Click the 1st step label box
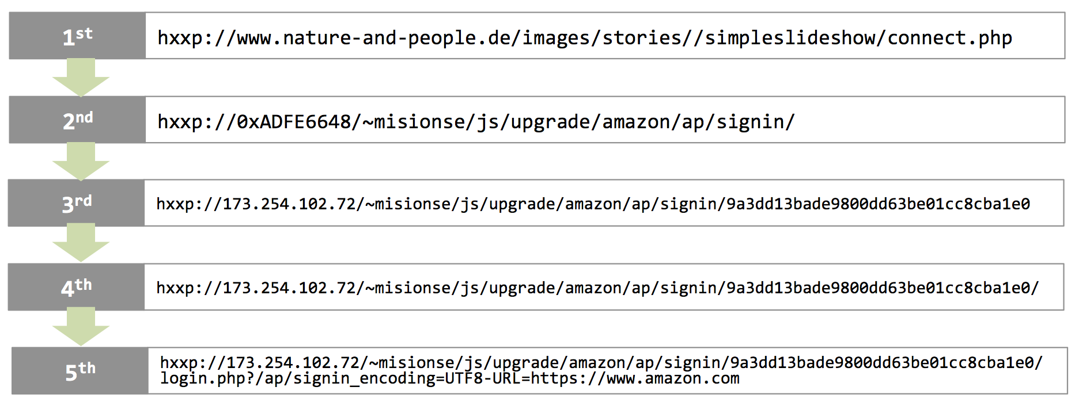This screenshot has width=1075, height=406. tap(77, 36)
